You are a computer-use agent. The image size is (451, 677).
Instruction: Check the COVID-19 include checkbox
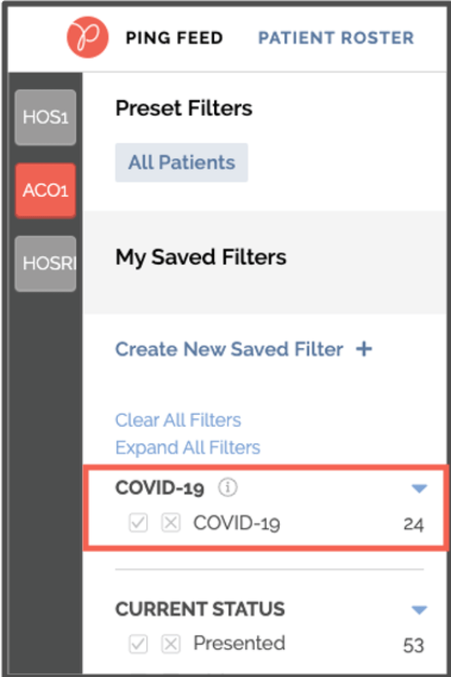pos(138,523)
